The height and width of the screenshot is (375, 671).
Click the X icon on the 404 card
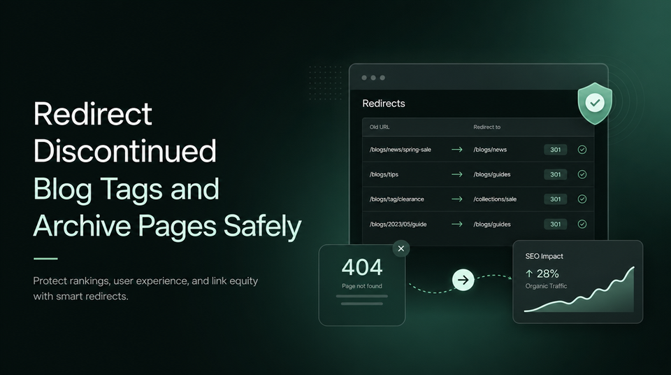(401, 248)
